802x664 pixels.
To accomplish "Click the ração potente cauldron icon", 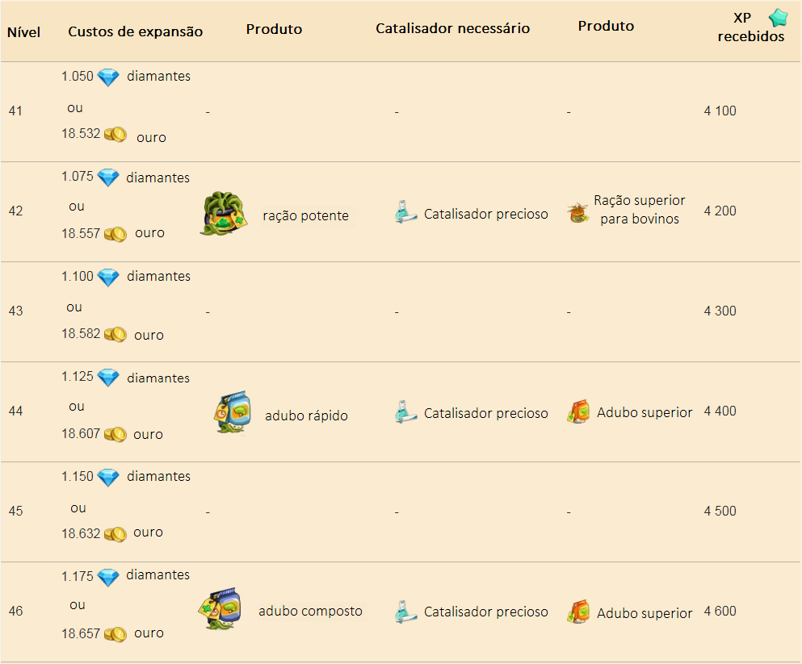I will pyautogui.click(x=224, y=214).
